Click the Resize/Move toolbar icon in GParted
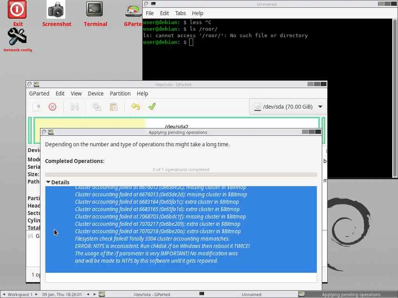Viewport: 398px width, 298px height. [x=74, y=107]
